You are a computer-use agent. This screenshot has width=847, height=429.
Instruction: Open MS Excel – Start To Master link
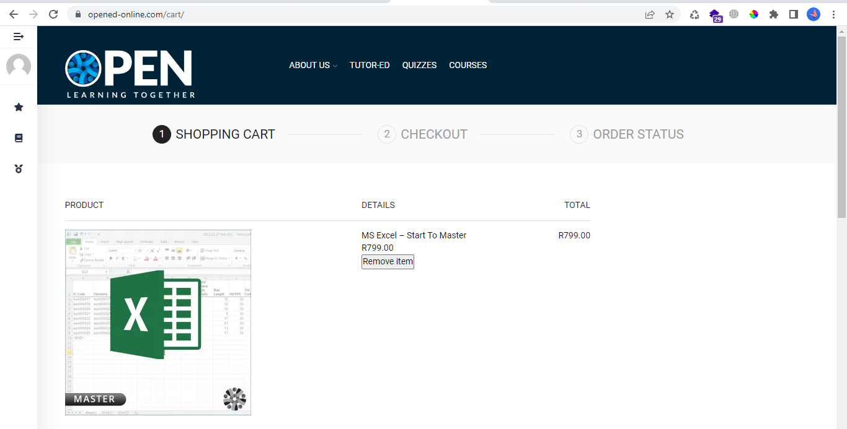point(414,235)
